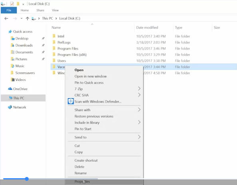The height and width of the screenshot is (185, 237).
Task: Sort by the Date modified column header
Action: click(147, 28)
